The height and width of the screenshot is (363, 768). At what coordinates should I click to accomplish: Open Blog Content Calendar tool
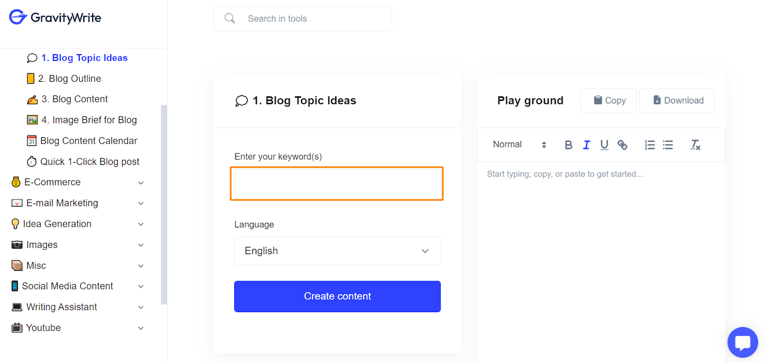82,141
